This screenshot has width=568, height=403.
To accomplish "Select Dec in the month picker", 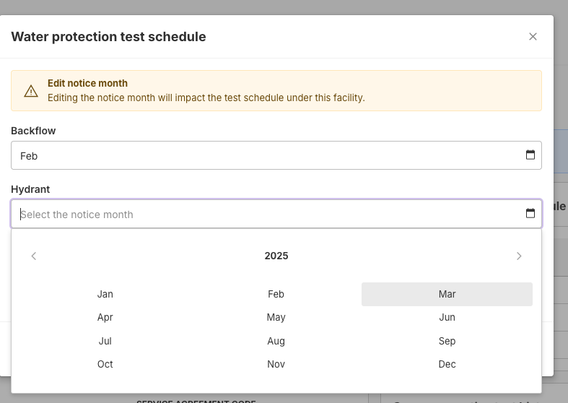I will pyautogui.click(x=447, y=364).
